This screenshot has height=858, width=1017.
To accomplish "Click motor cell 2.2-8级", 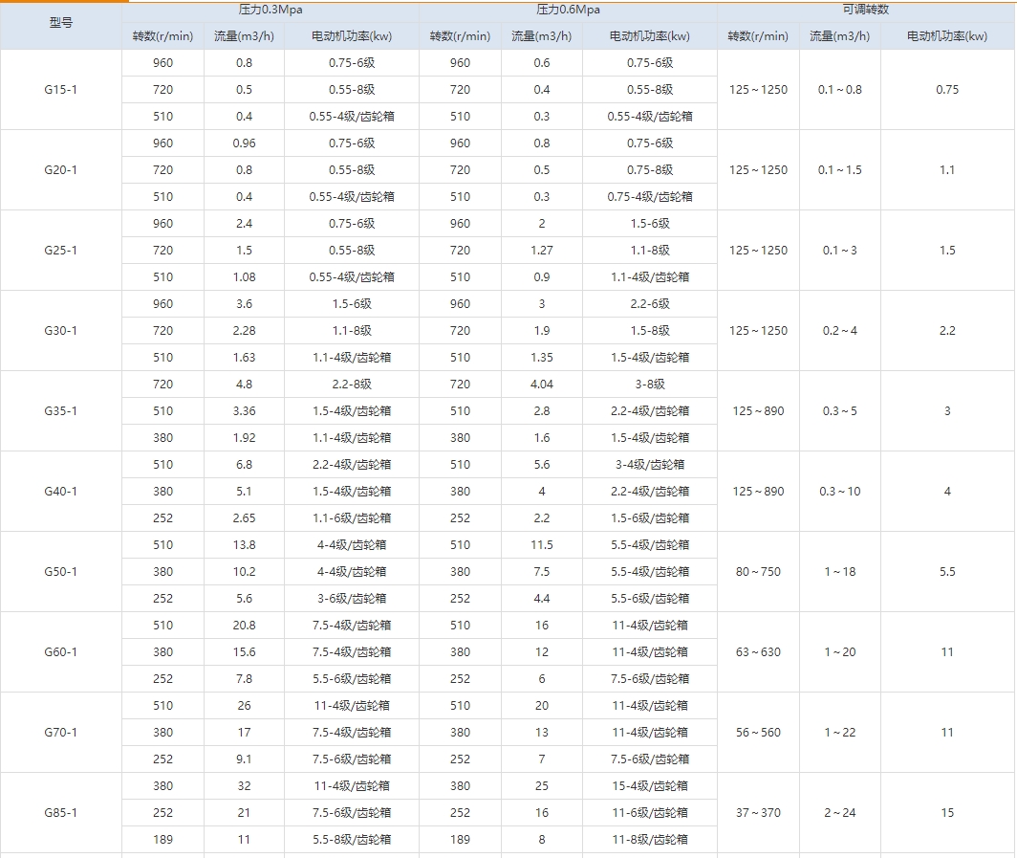I will [352, 385].
